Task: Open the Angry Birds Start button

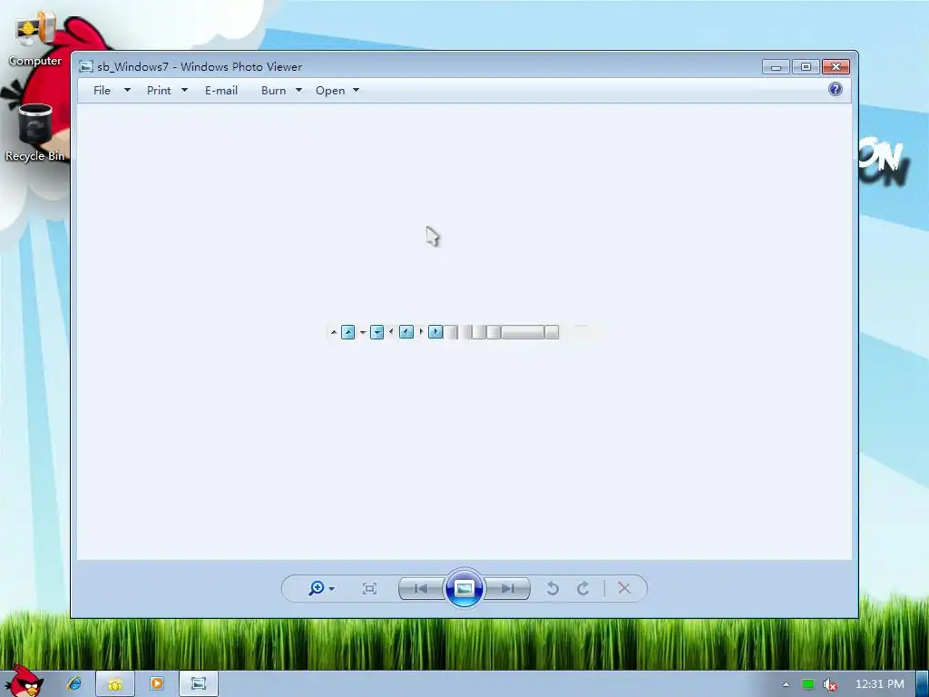Action: 24,682
